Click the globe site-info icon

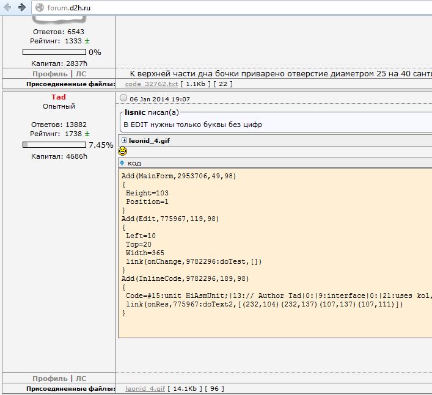39,8
